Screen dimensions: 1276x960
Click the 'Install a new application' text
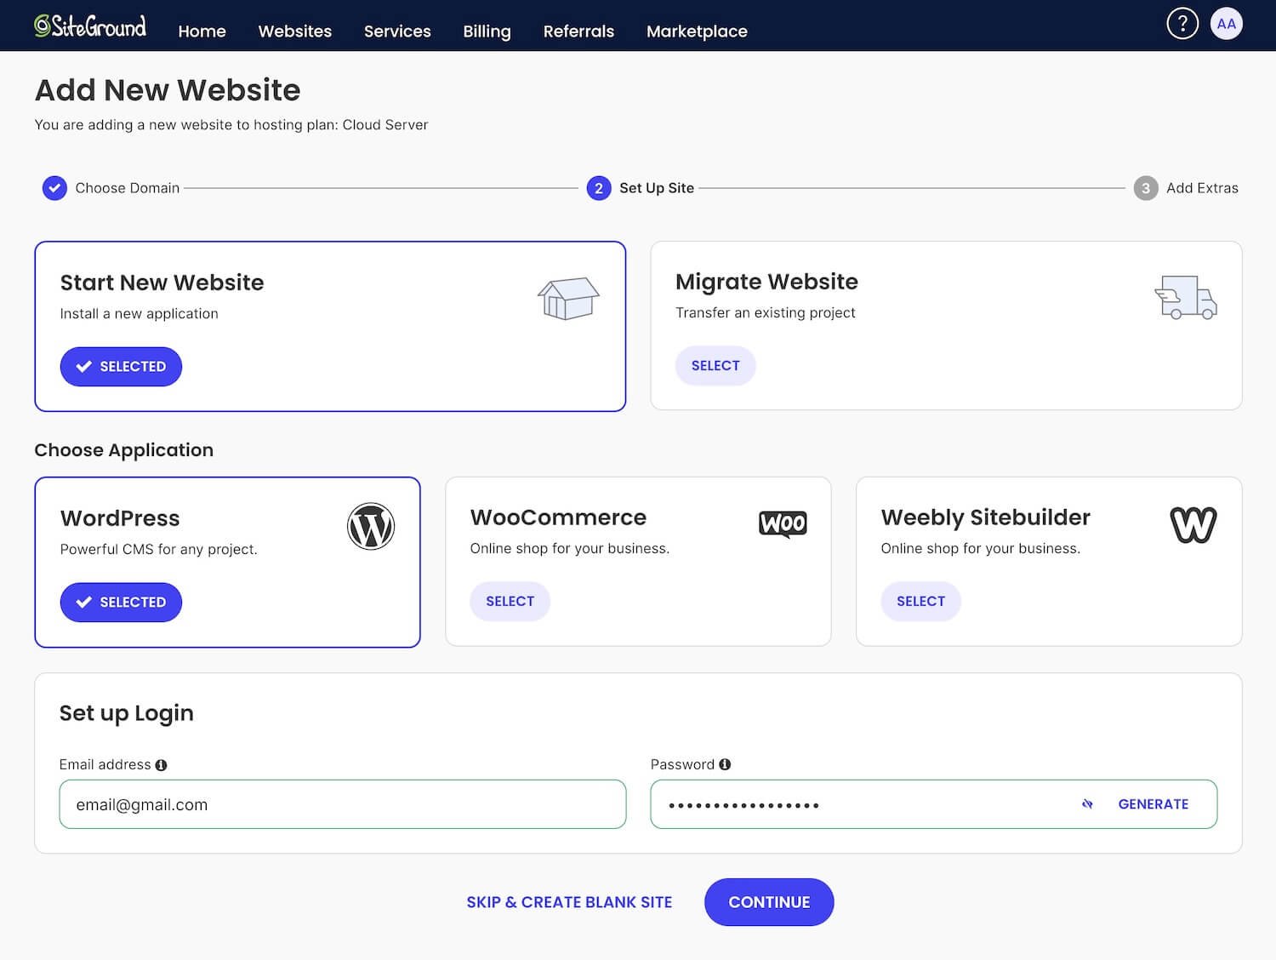[140, 314]
